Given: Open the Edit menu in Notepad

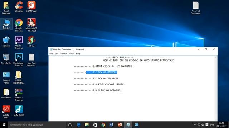Looking at the screenshot, I should click(57, 54).
